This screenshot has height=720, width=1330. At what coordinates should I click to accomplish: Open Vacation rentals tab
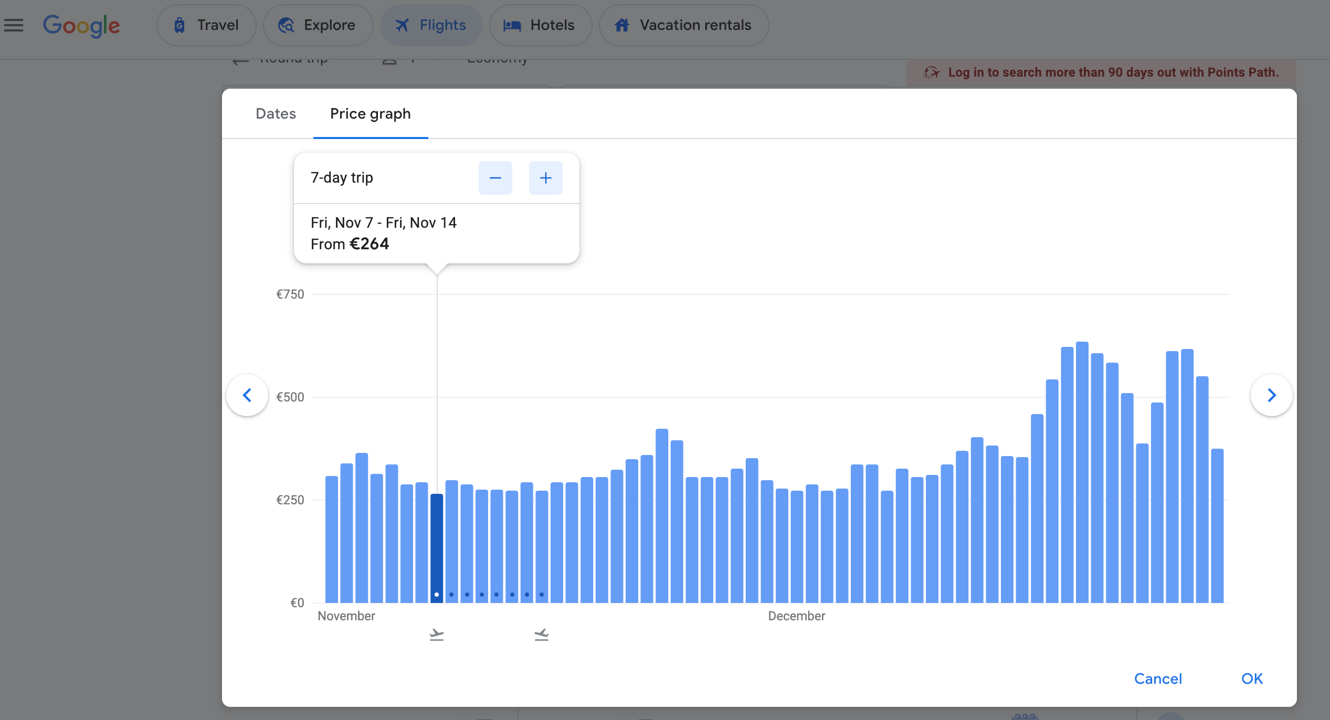click(x=684, y=25)
